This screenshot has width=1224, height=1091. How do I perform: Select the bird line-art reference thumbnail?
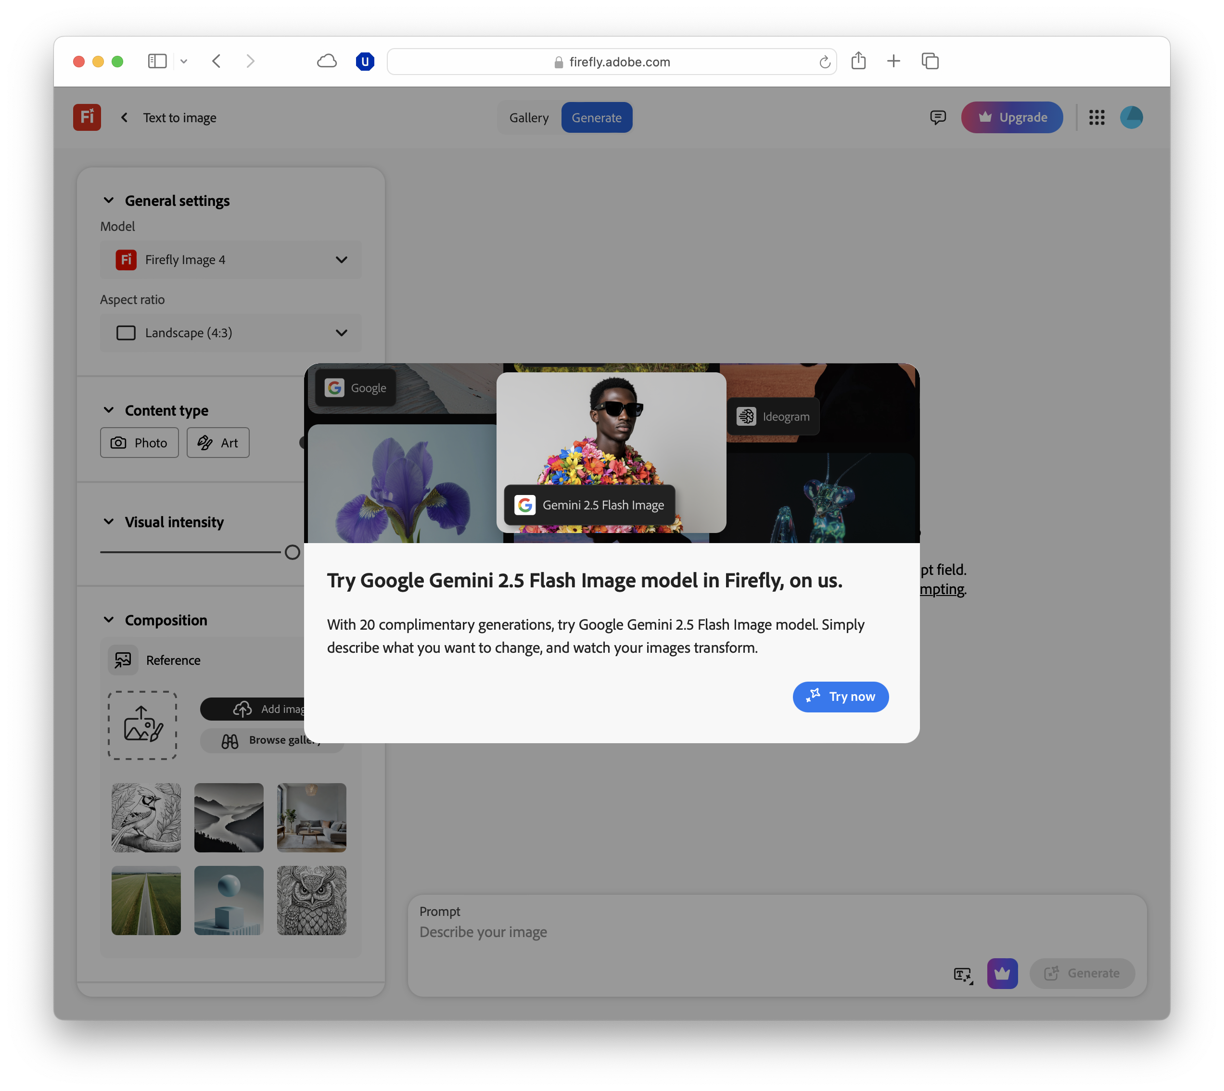click(146, 818)
